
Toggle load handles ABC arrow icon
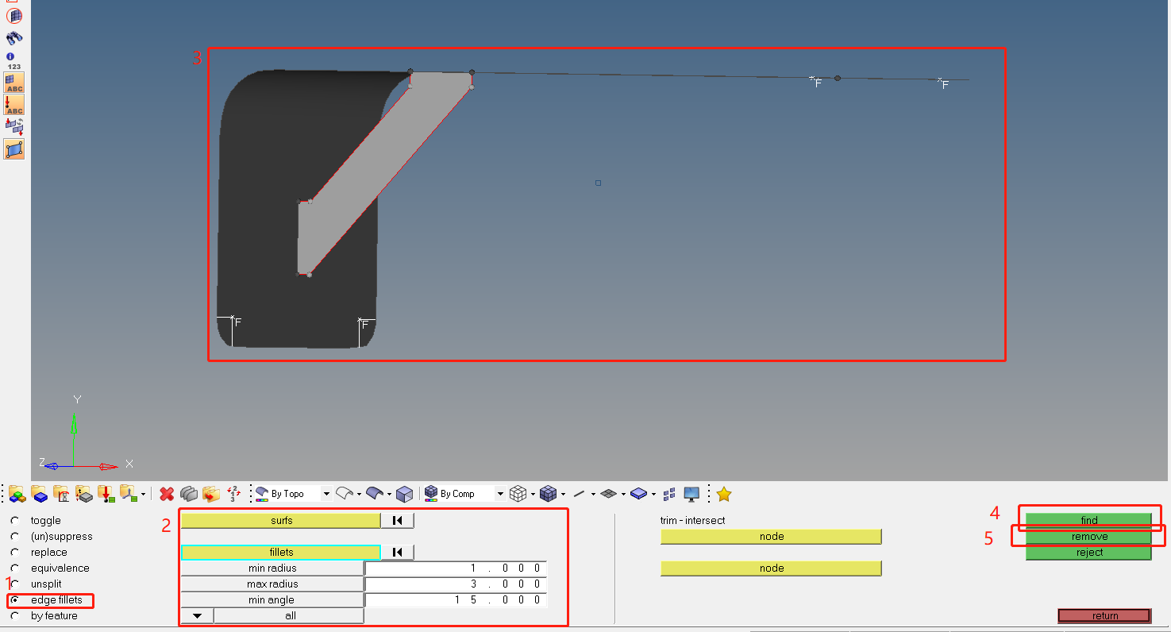pos(14,104)
